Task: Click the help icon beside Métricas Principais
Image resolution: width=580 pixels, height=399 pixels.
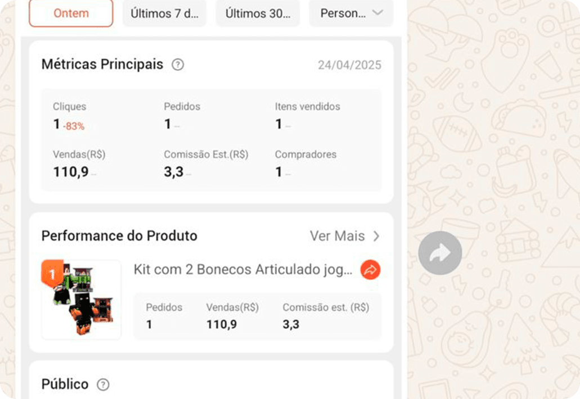Action: point(178,65)
